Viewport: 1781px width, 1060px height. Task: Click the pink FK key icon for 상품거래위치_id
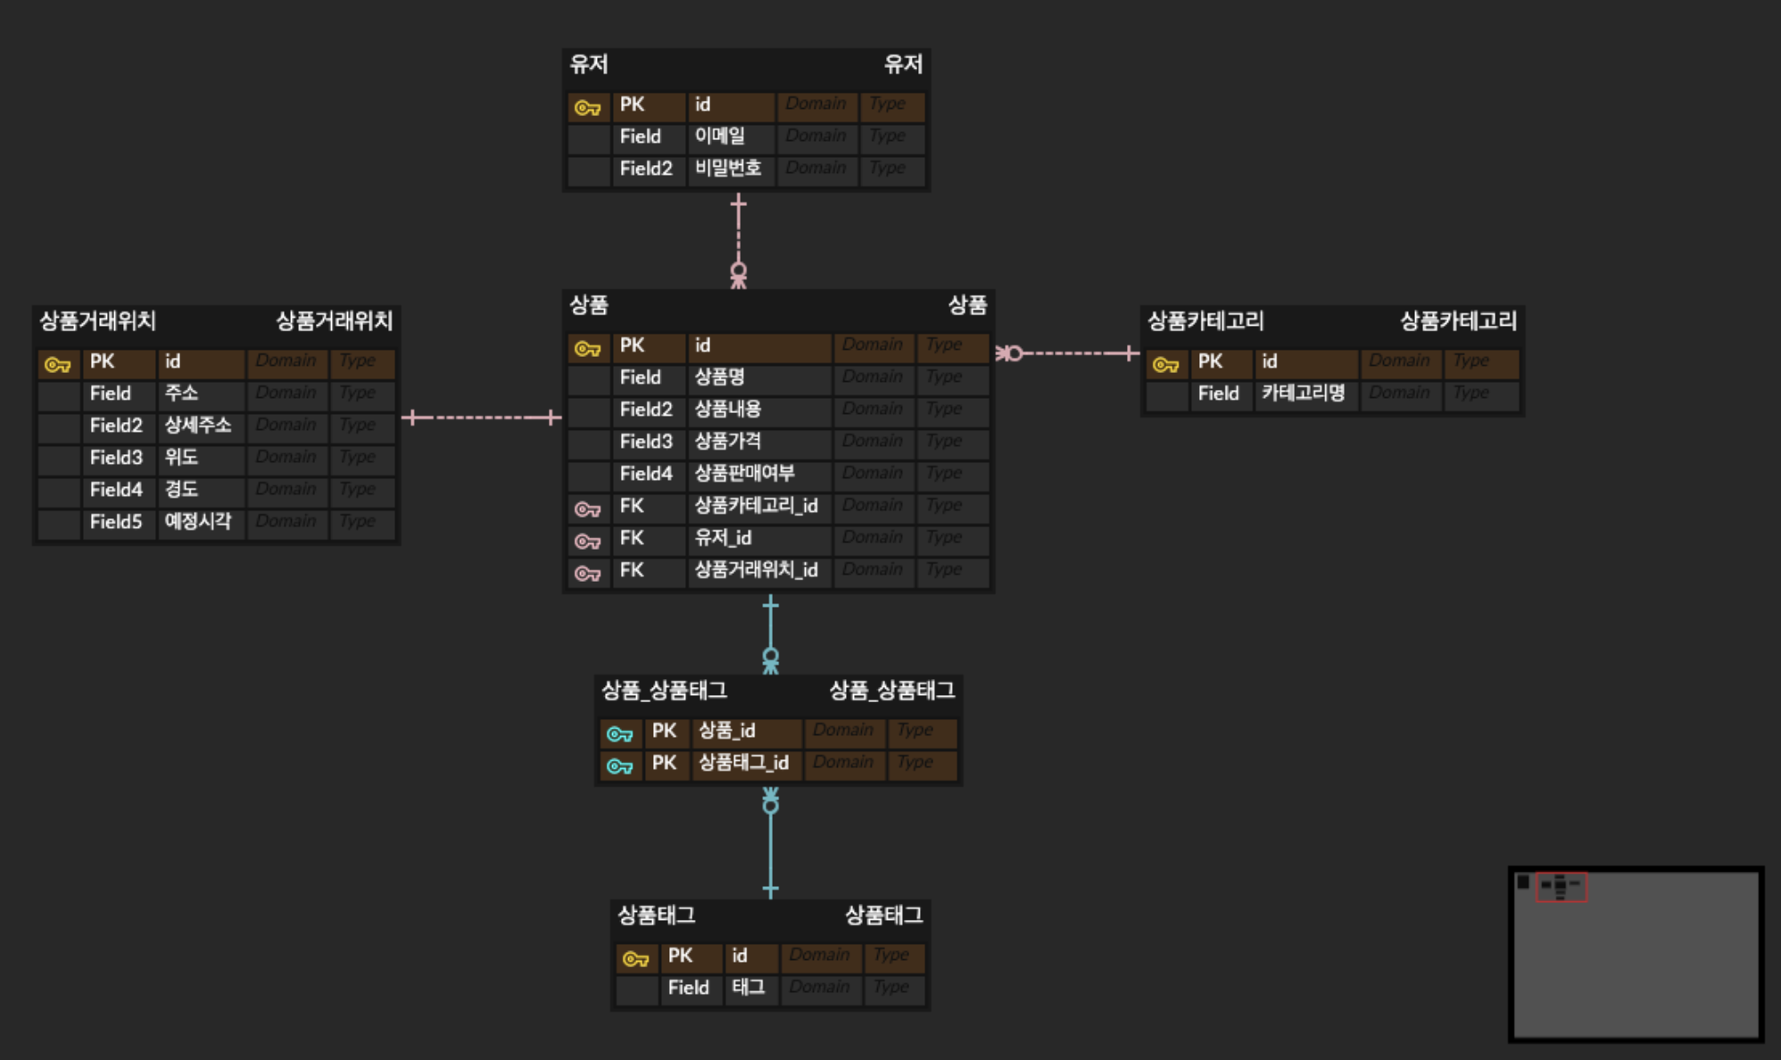(587, 574)
